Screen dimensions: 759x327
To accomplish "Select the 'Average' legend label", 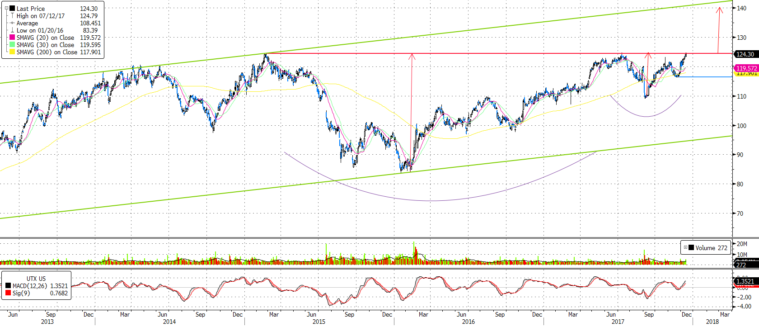I will (x=27, y=23).
